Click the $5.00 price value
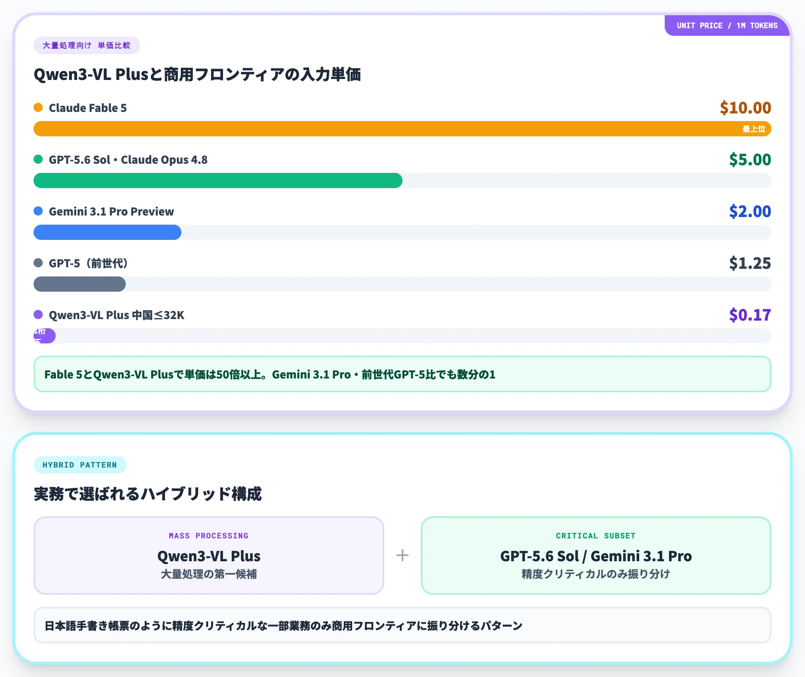This screenshot has width=805, height=677. coord(750,160)
